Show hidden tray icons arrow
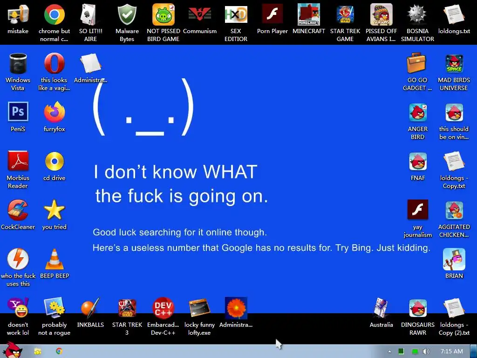477x358 pixels. (389, 351)
